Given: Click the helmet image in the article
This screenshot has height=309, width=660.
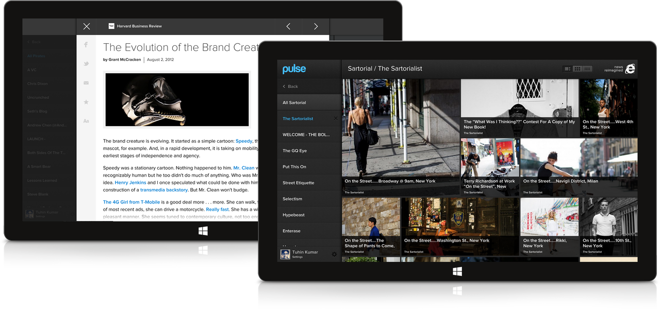Looking at the screenshot, I should pos(177,99).
